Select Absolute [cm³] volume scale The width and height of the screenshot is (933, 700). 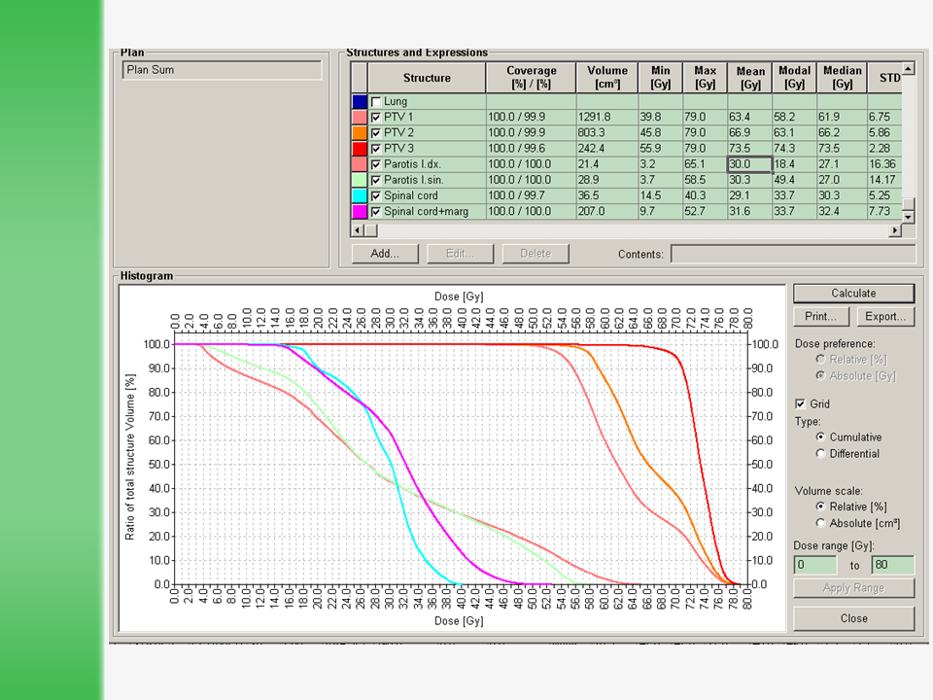coord(821,523)
